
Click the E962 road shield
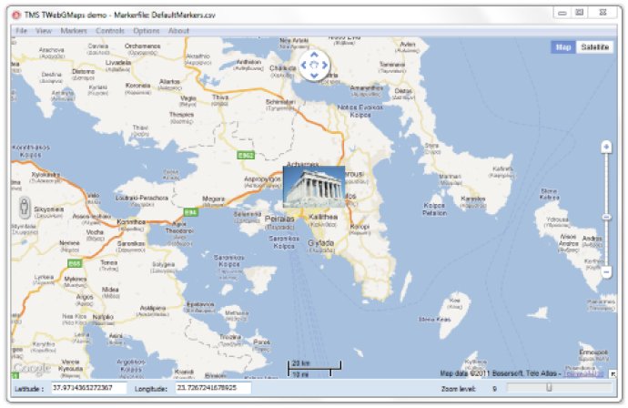point(246,155)
